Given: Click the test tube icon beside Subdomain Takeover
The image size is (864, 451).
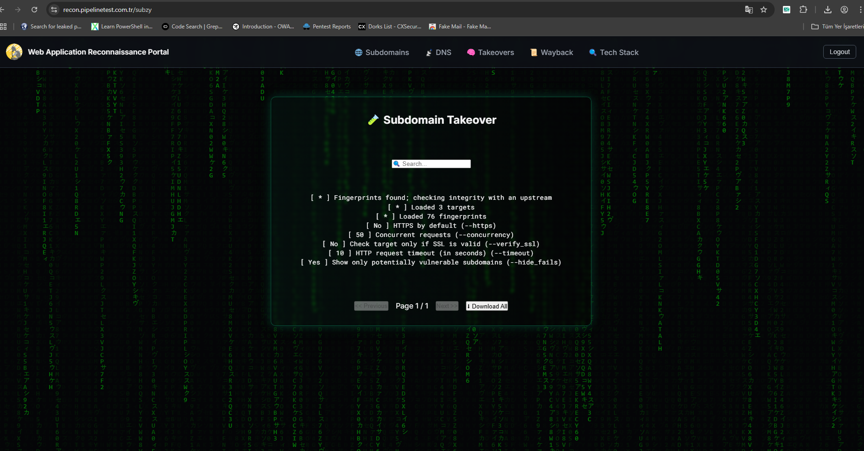Looking at the screenshot, I should pos(373,120).
